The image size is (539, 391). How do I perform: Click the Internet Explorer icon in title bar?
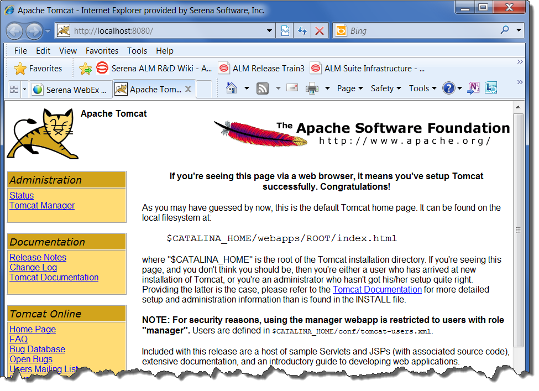click(x=9, y=10)
